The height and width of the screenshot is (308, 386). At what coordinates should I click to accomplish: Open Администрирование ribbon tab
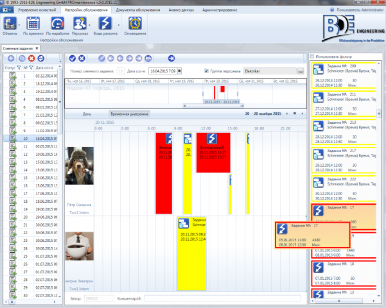pyautogui.click(x=220, y=10)
